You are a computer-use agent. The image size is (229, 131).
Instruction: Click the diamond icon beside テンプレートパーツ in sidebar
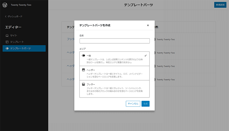click(7, 48)
